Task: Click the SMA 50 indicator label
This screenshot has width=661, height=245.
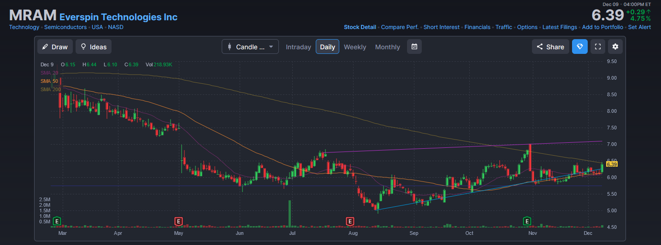Action: tap(49, 81)
